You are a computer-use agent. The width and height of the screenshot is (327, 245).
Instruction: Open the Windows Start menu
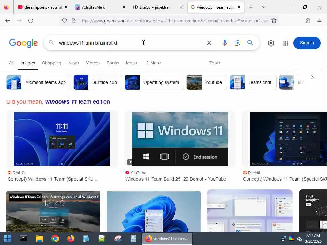[x=8, y=239]
